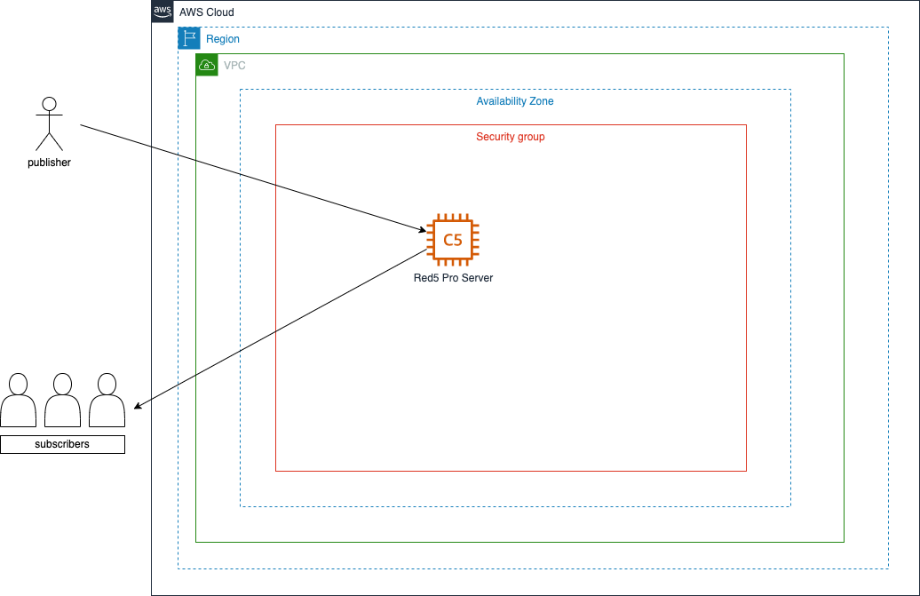Click the C5 instance chip icon
This screenshot has width=920, height=596.
(x=453, y=239)
